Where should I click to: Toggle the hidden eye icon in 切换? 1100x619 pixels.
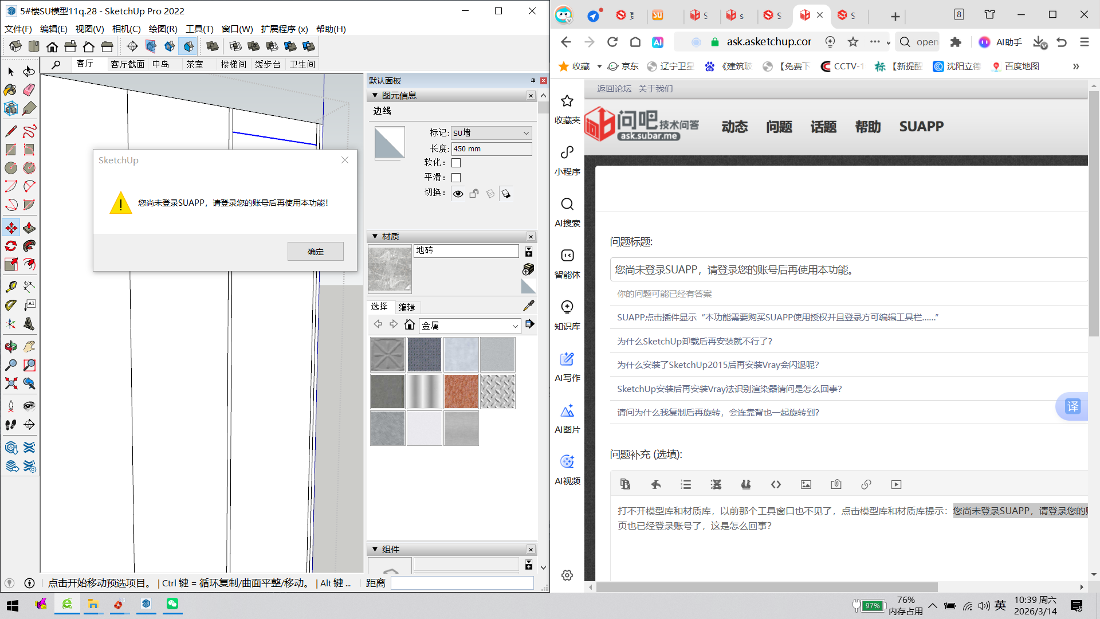click(458, 194)
